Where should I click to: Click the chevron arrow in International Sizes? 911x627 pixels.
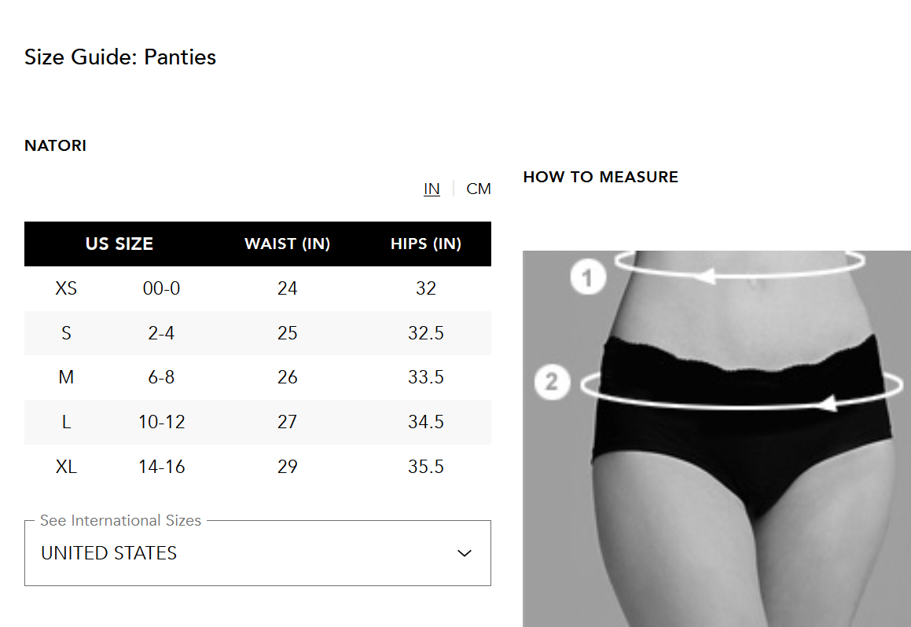pos(465,553)
